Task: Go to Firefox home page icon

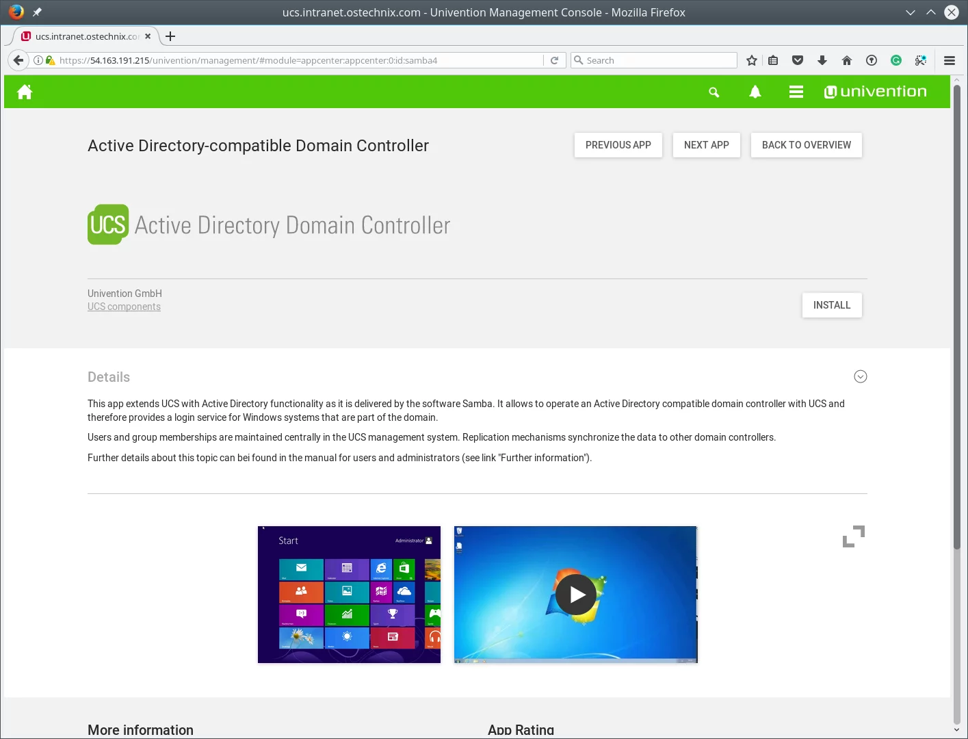Action: click(847, 60)
